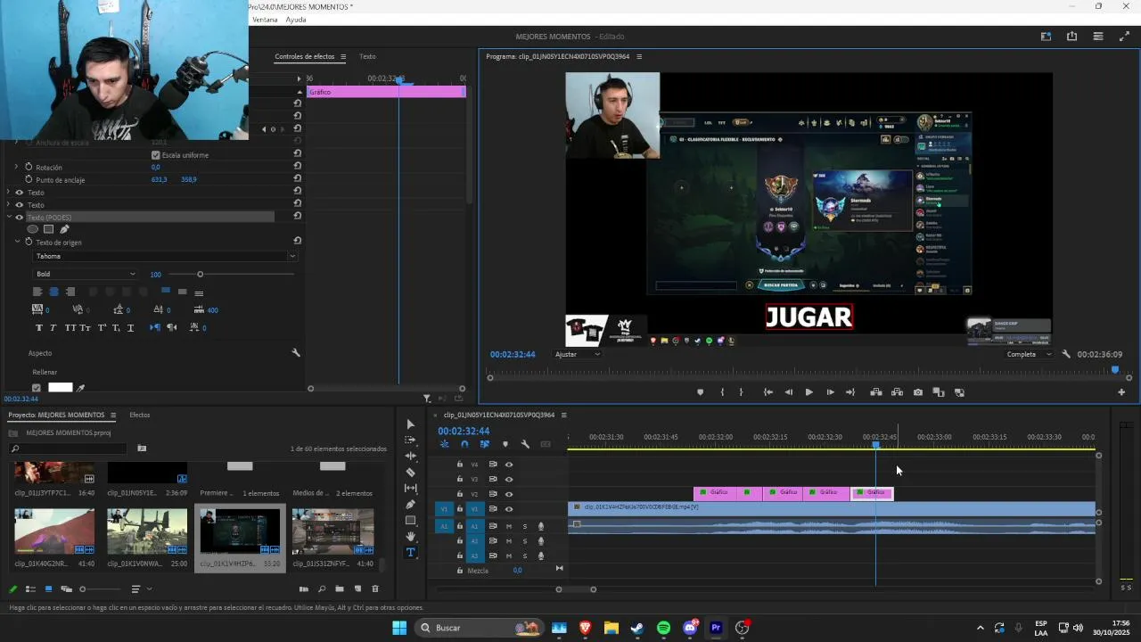
Task: Open Program monitor settings wrench
Action: [x=1066, y=354]
